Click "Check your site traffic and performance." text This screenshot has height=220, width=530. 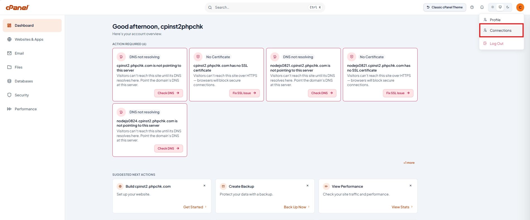(356, 194)
